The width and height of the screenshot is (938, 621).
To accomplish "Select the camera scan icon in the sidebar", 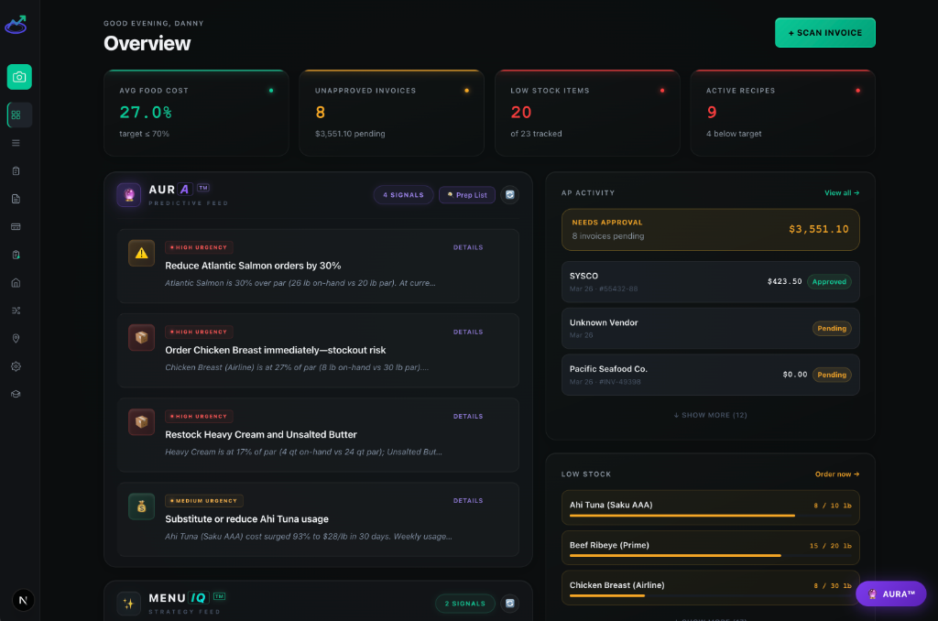I will pos(19,77).
